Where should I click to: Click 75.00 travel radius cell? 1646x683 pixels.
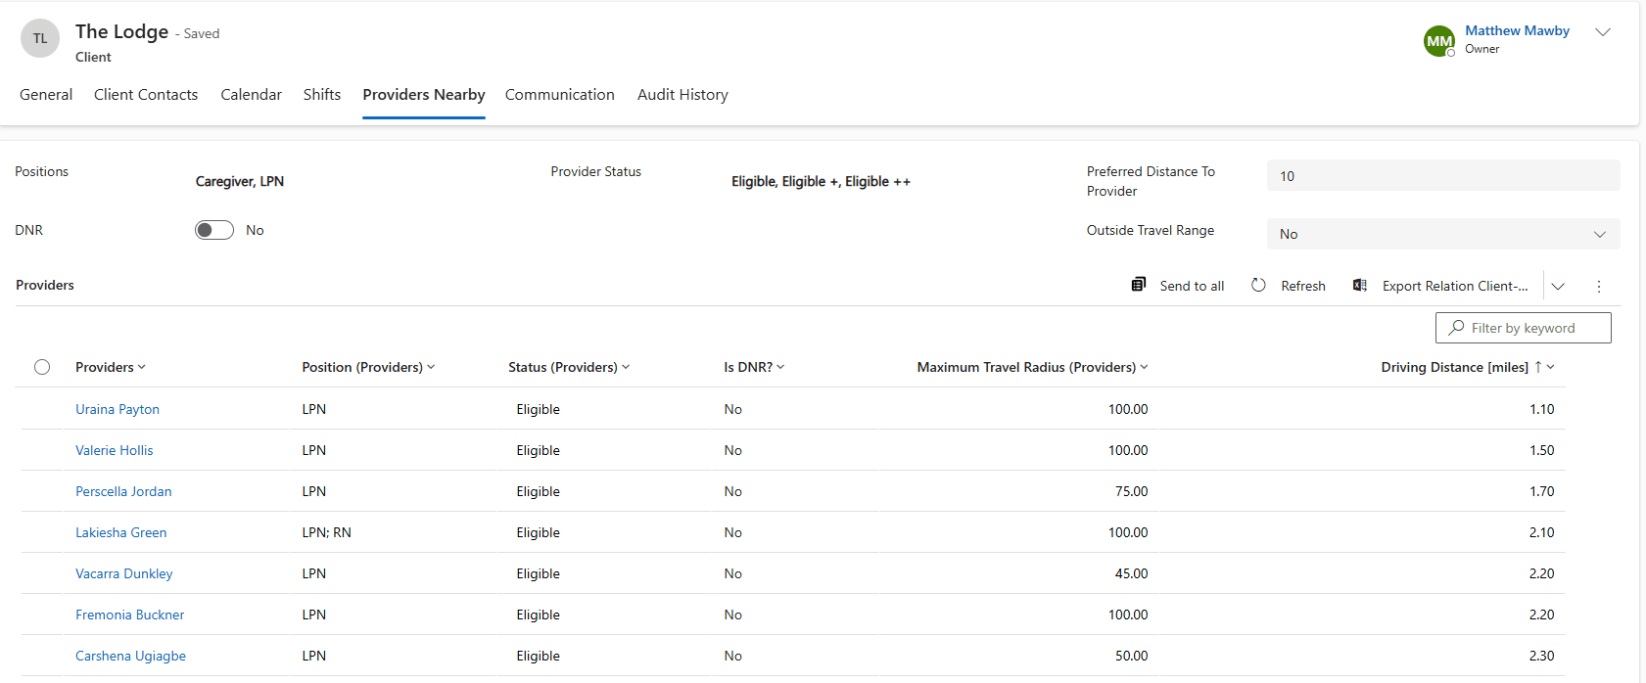(x=1131, y=491)
